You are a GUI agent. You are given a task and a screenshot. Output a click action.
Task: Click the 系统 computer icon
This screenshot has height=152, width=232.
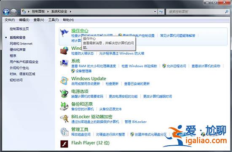[64, 63]
